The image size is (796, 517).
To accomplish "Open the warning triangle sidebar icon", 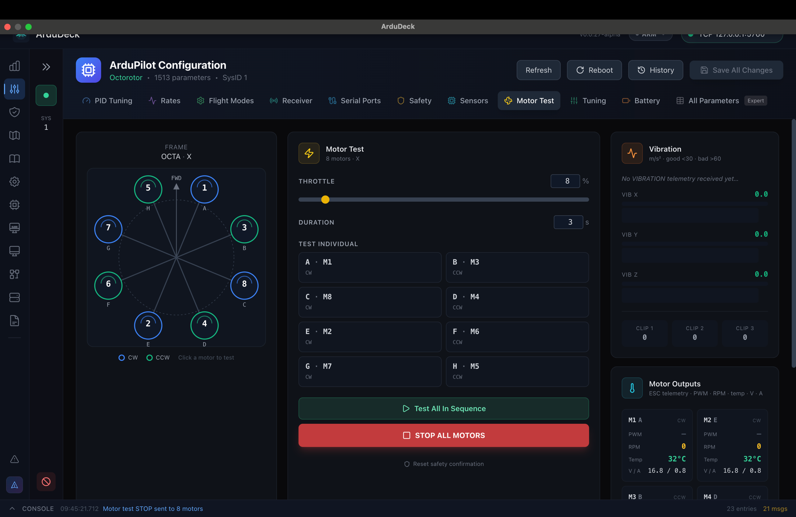I will coord(14,459).
